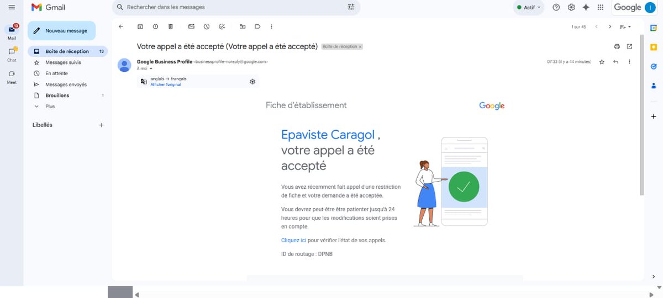Open the Settings gear in top bar
Screen dimensions: 663x298
coord(571,7)
